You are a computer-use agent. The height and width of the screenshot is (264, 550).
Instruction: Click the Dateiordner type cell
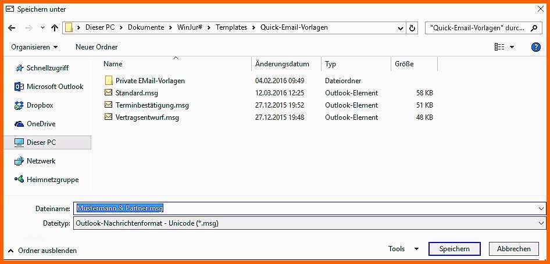(343, 81)
